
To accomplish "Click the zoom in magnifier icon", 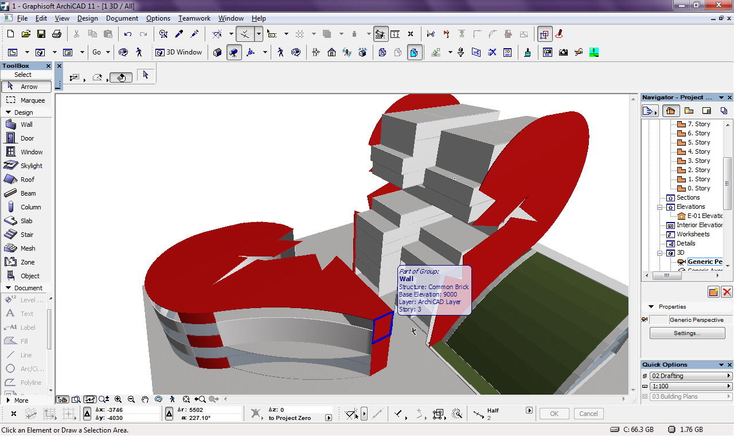I will 118,399.
